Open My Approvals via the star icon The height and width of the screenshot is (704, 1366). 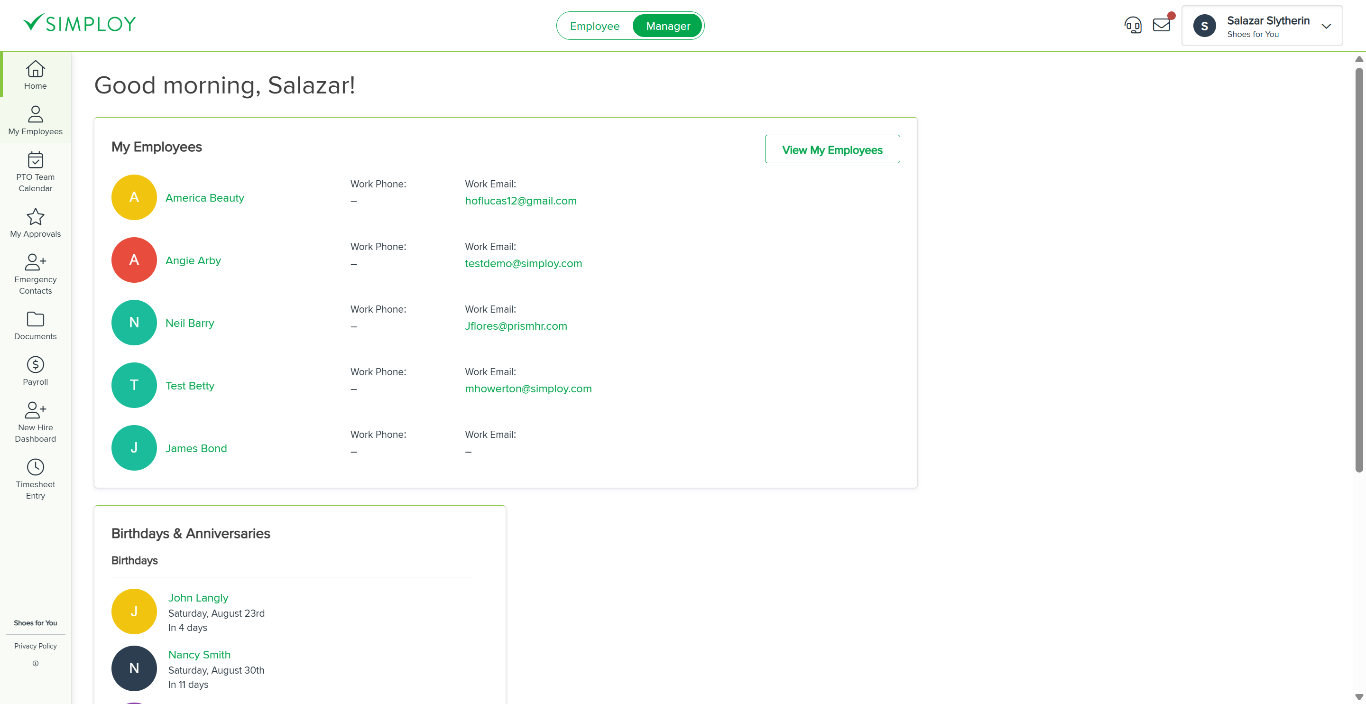pyautogui.click(x=35, y=216)
